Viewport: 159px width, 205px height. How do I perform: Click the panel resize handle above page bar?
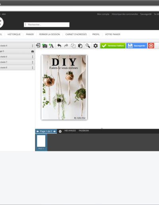[x=102, y=128]
